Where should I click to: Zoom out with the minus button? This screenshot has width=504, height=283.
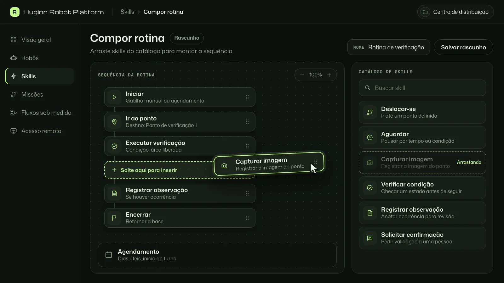(302, 75)
